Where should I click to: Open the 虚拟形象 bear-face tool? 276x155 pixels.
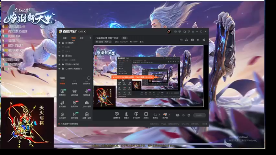tap(75, 92)
